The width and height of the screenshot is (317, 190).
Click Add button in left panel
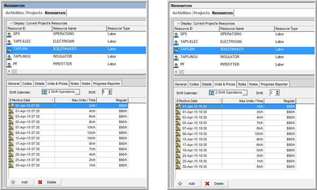(21, 182)
